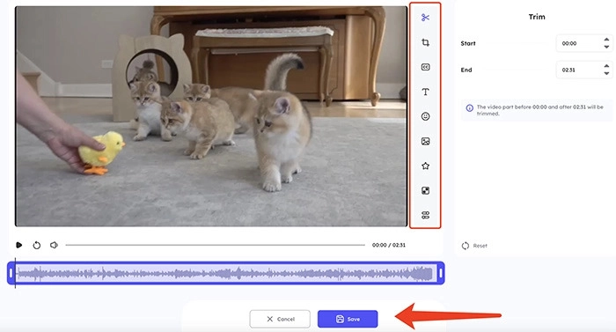This screenshot has height=332, width=616.
Task: Decrease the Start time with down arrow
Action: pyautogui.click(x=606, y=47)
